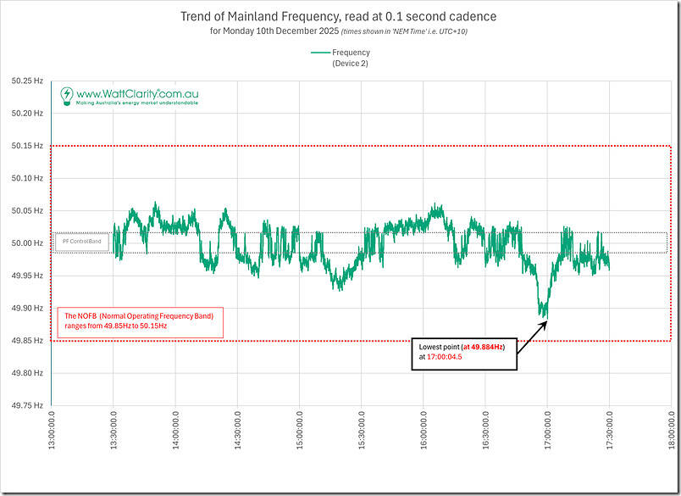The width and height of the screenshot is (681, 496).
Task: Click the red NOFB description text box
Action: click(x=140, y=322)
